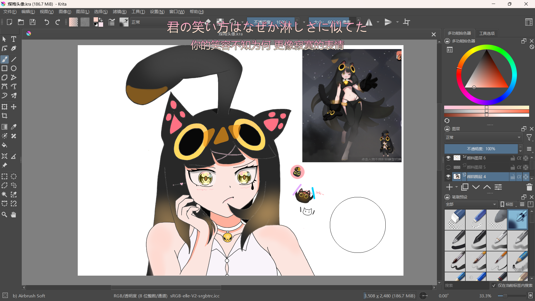Viewport: 535px width, 301px height.
Task: Move the layer down in stack
Action: [476, 187]
